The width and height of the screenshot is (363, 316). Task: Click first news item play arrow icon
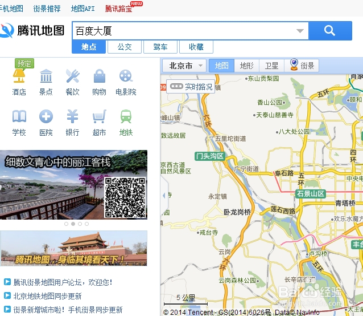7,282
